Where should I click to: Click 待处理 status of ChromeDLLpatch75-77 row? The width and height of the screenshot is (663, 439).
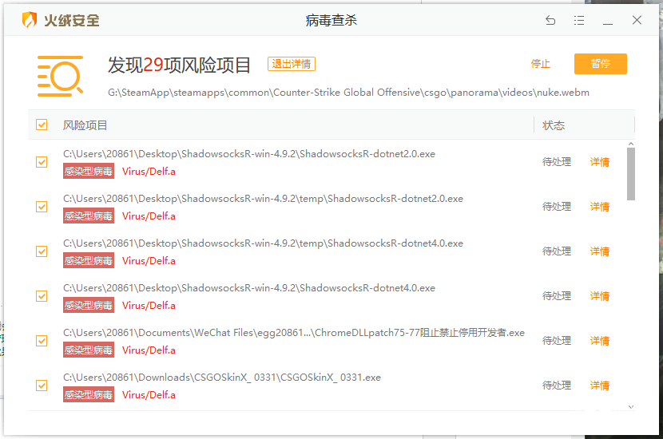coord(557,341)
